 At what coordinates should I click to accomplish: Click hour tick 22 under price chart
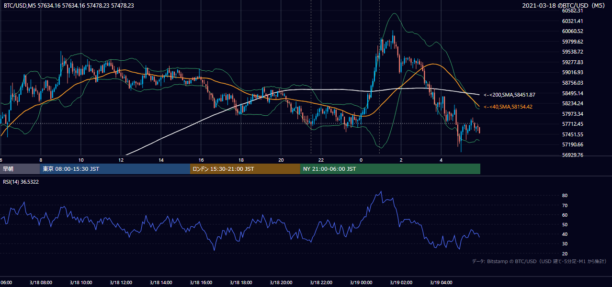click(321, 160)
